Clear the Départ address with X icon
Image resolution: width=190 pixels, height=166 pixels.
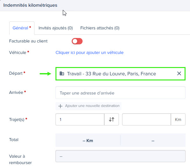pos(179,73)
